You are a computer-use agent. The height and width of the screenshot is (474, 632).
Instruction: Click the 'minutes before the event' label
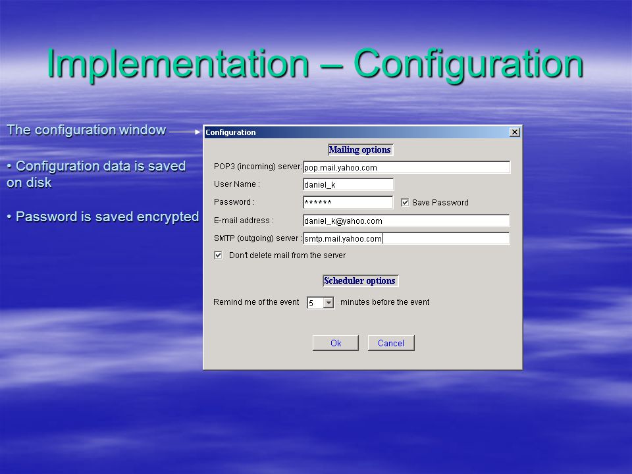point(385,302)
